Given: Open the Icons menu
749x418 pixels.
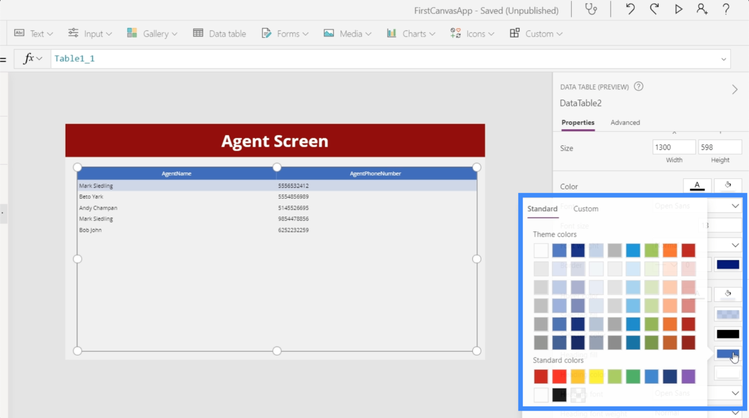Looking at the screenshot, I should click(472, 33).
